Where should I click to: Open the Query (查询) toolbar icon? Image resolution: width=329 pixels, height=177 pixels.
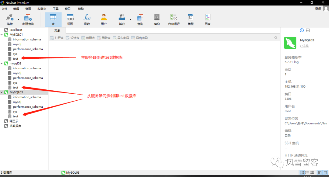click(x=140, y=20)
